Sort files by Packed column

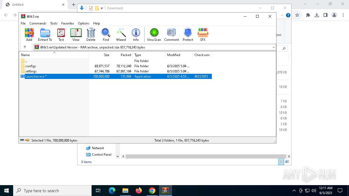pos(122,55)
